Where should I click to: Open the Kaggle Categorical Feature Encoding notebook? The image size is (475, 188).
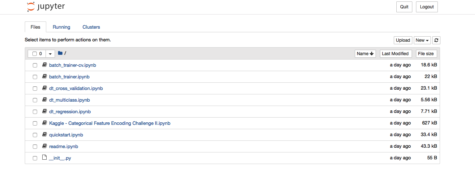point(110,123)
